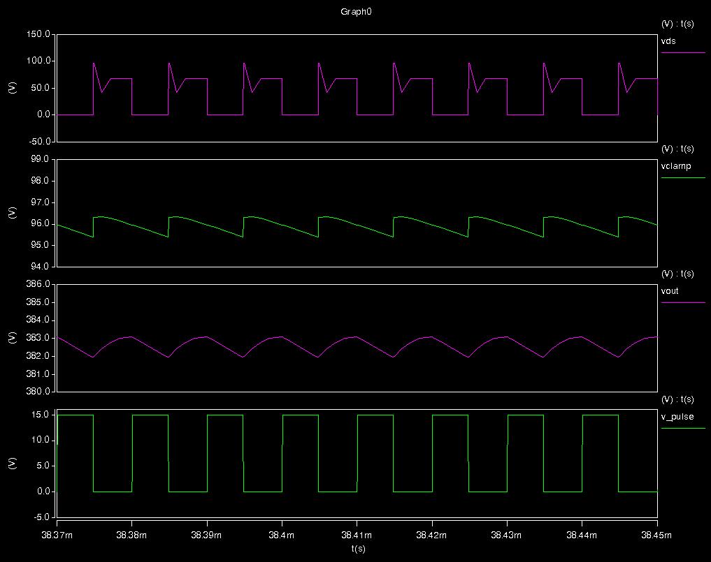Click the 95.0 tick on vclamp axis

click(x=41, y=246)
